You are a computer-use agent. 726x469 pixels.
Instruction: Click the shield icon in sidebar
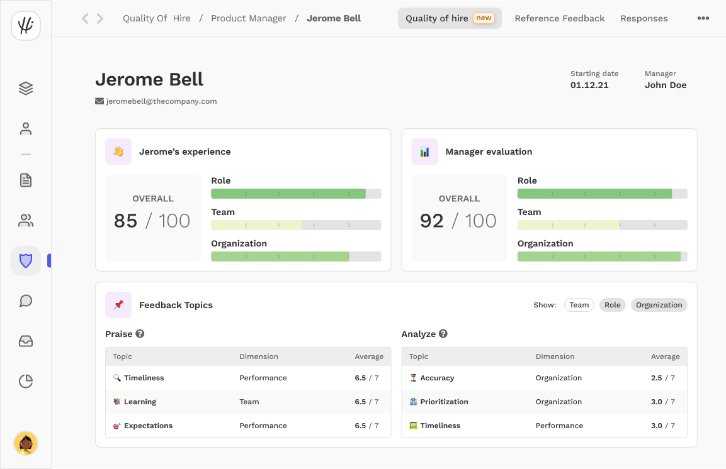pos(26,260)
